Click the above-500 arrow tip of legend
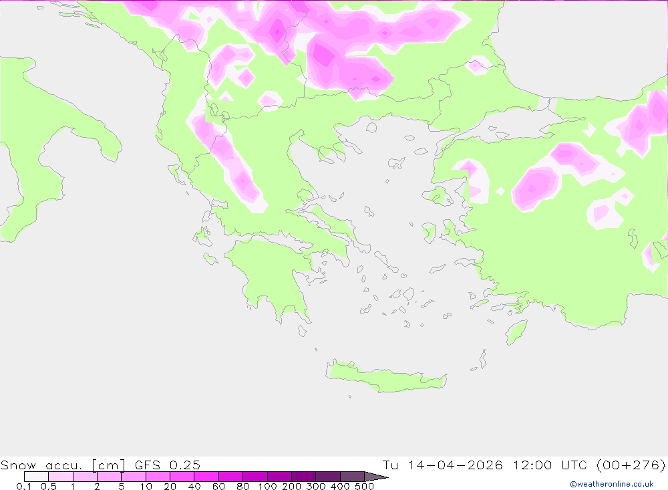 (x=375, y=477)
